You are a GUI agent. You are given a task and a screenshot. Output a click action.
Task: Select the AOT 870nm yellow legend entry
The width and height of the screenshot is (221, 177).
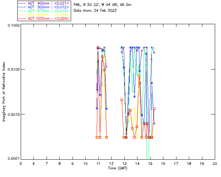[44, 15]
